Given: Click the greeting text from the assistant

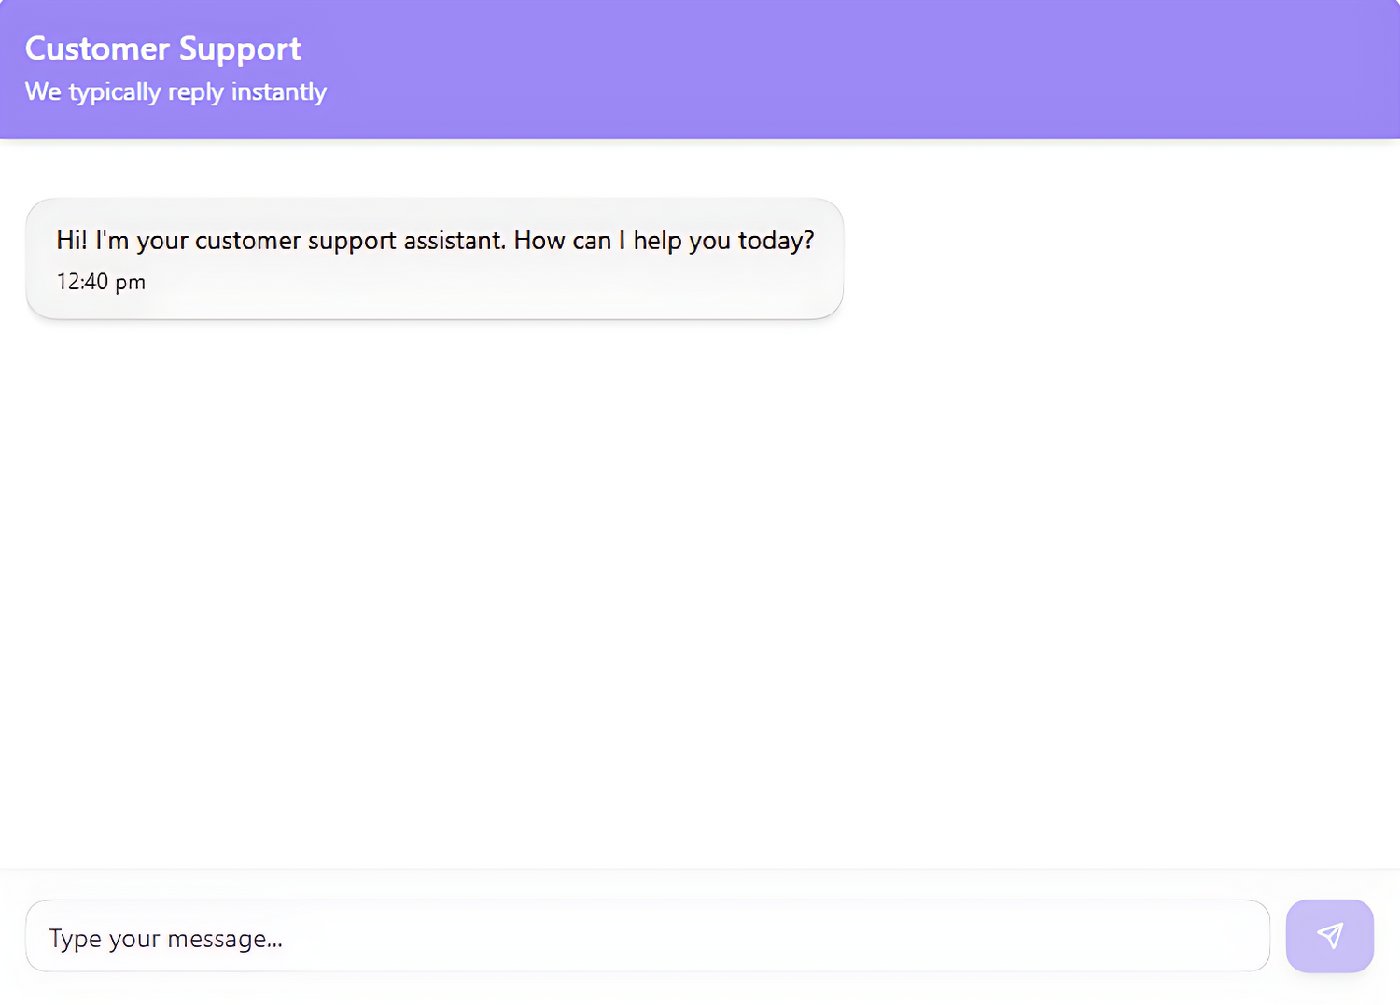Looking at the screenshot, I should [x=435, y=240].
